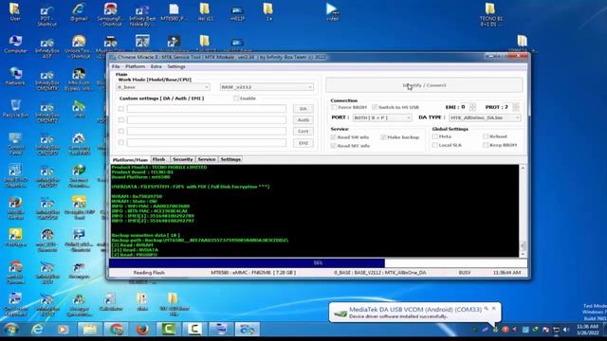Click the DA file path input field
The height and width of the screenshot is (341, 607).
207,109
